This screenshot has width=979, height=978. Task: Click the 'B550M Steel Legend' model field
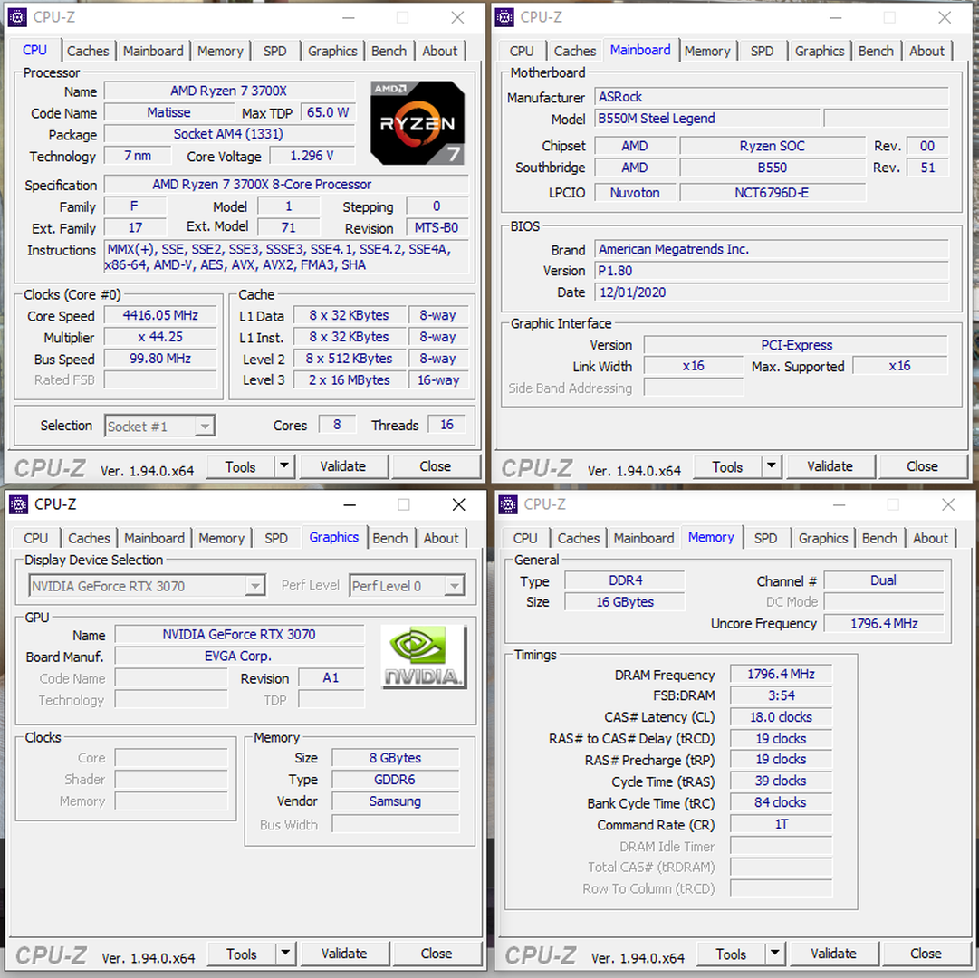click(706, 119)
